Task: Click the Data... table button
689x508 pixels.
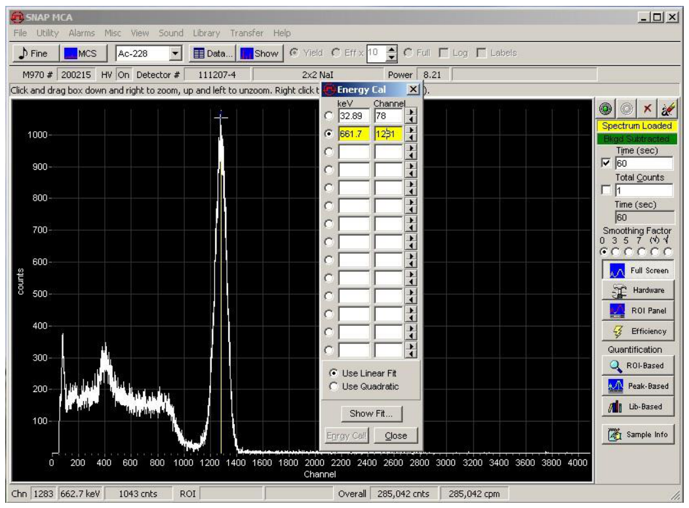Action: pyautogui.click(x=212, y=53)
